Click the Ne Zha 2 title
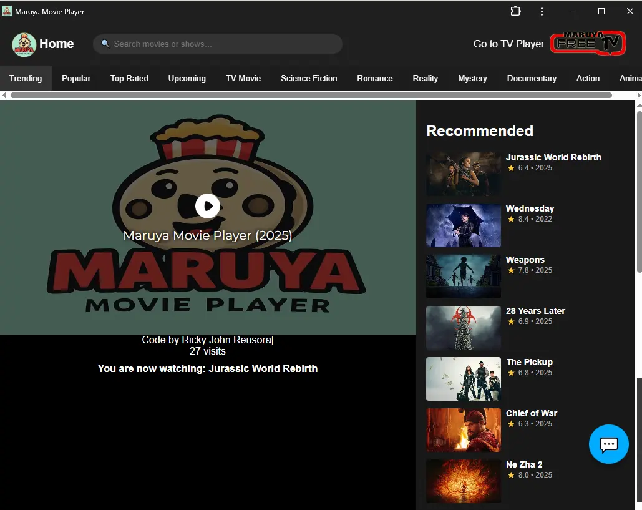Image resolution: width=642 pixels, height=510 pixels. 524,464
